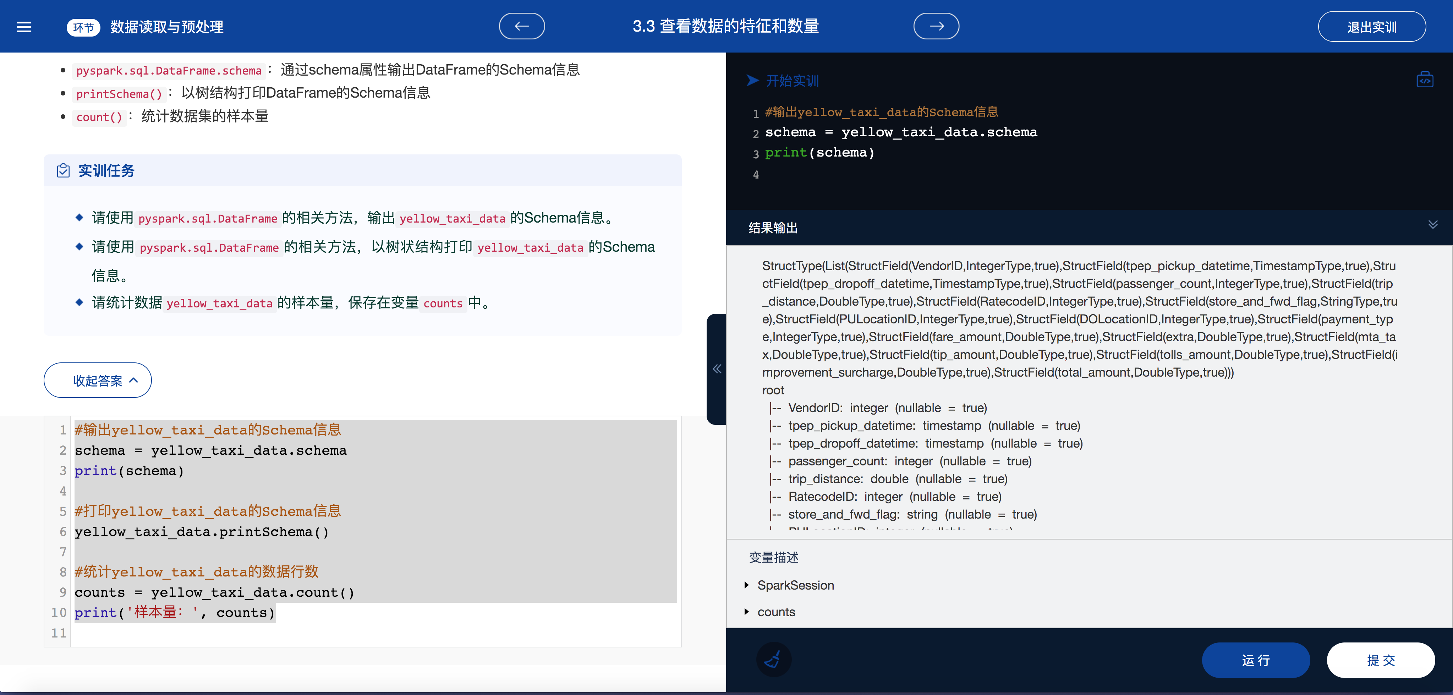The width and height of the screenshot is (1453, 695).
Task: Click the section title 3.3 查看数据的特征和数量
Action: pos(725,26)
